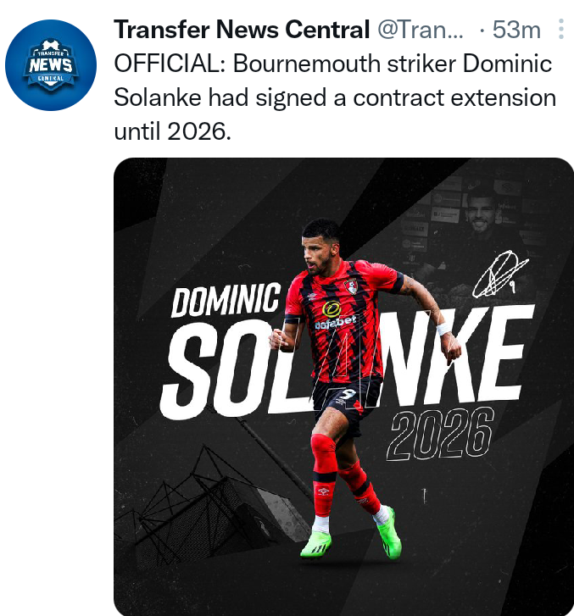Click the large NKE letters in the graphic
Image resolution: width=574 pixels, height=616 pixels.
(x=452, y=356)
